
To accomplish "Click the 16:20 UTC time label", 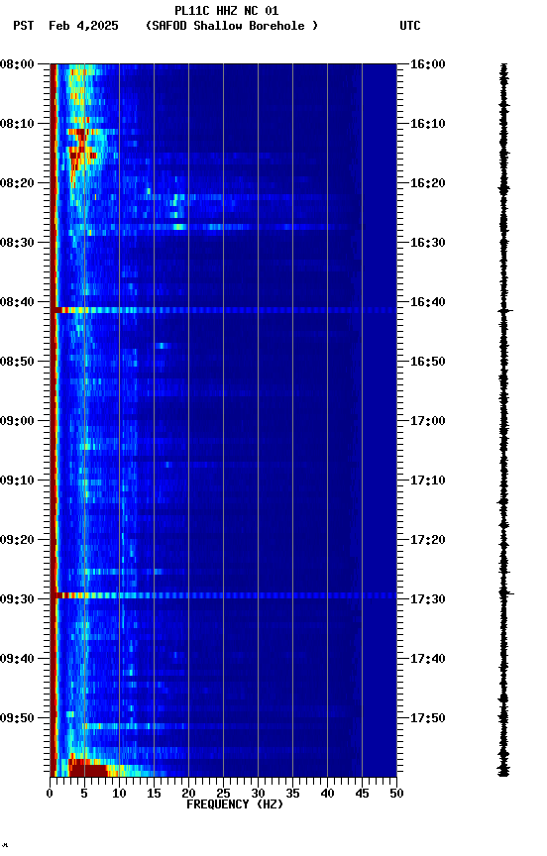I will pyautogui.click(x=427, y=183).
